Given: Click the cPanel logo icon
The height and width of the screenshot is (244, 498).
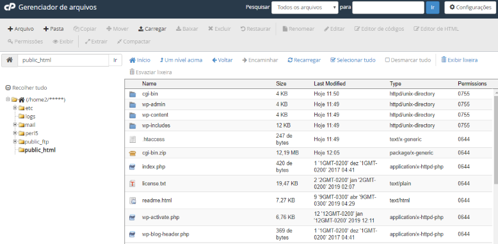Looking at the screenshot, I should (10, 7).
